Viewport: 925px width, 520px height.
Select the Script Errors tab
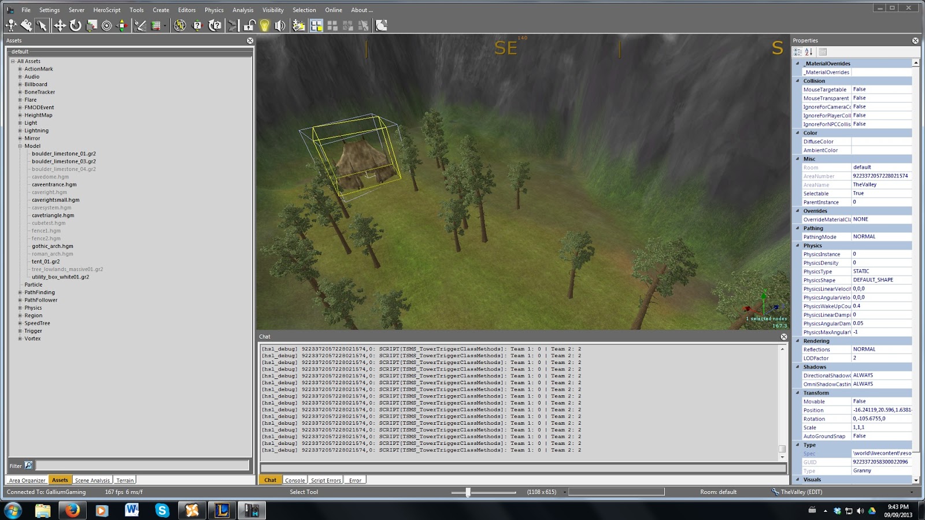(x=325, y=480)
